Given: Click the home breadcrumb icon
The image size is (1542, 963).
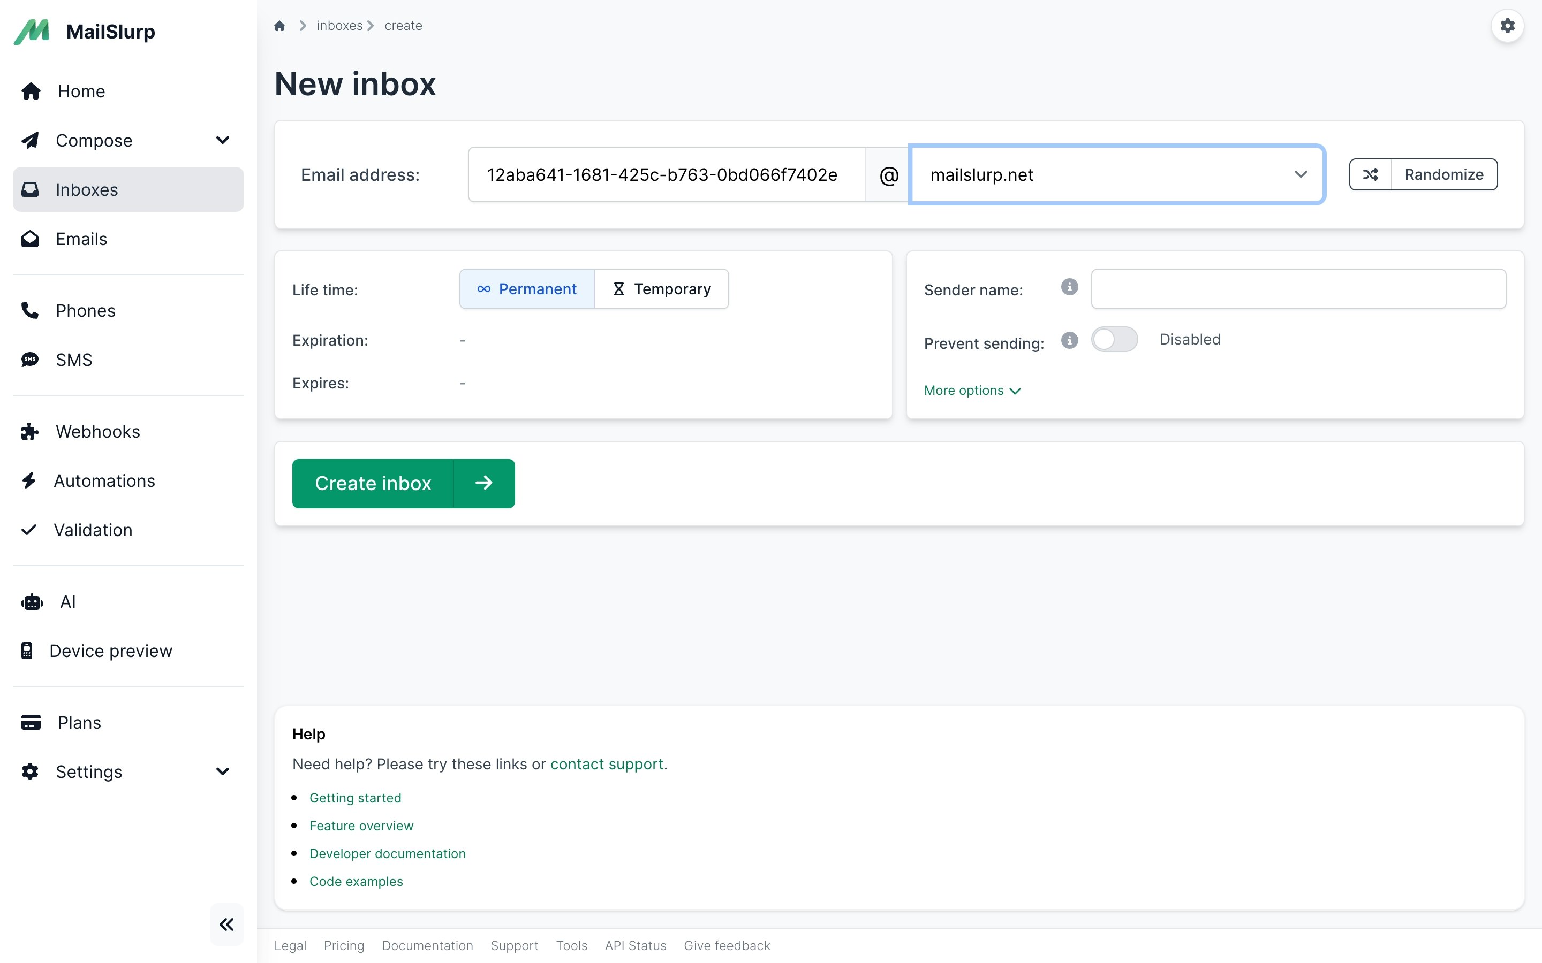Looking at the screenshot, I should coord(279,26).
